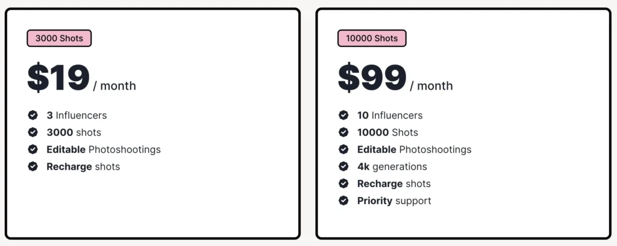Click checkmark next to Recharge shots in $99 plan
Image resolution: width=617 pixels, height=246 pixels.
pos(343,183)
